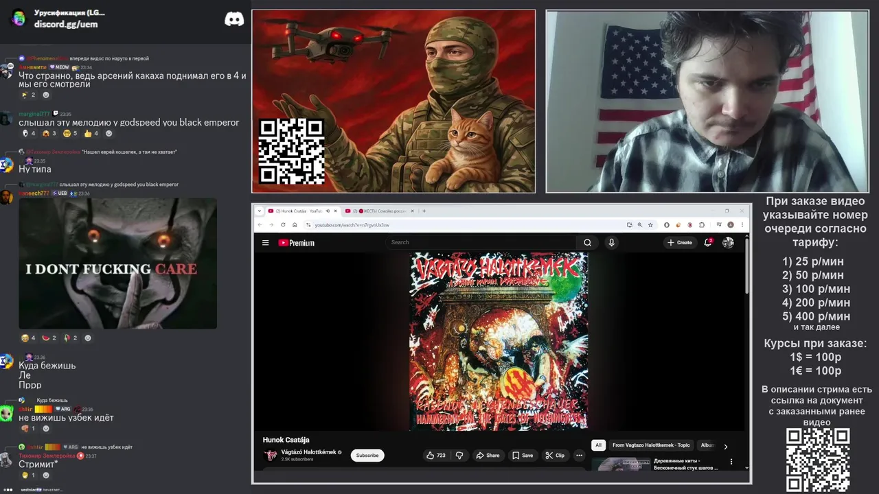Switch to the Hunok Csatája YouTube tab
This screenshot has width=879, height=494.
(x=302, y=211)
